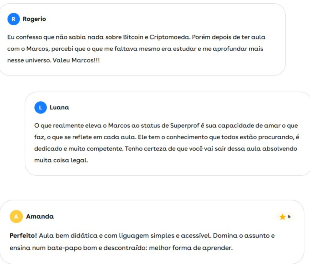Click Luana's blue L avatar
Image resolution: width=310 pixels, height=264 pixels.
[41, 107]
